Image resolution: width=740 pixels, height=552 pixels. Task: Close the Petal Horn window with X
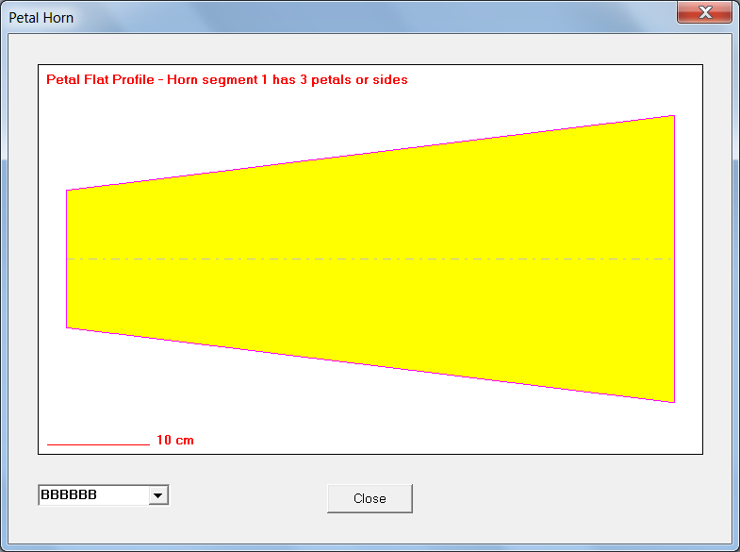704,12
